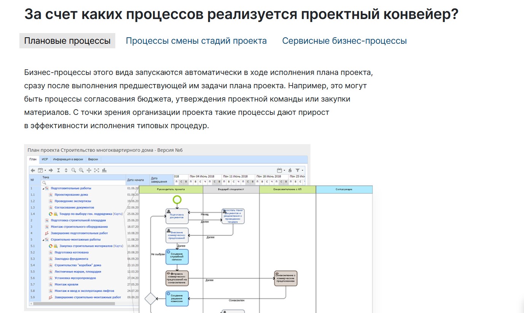Screen dimensions: 524x313
Task: Open the calendar dropdown at the toolbar's right side
Action: click(280, 170)
